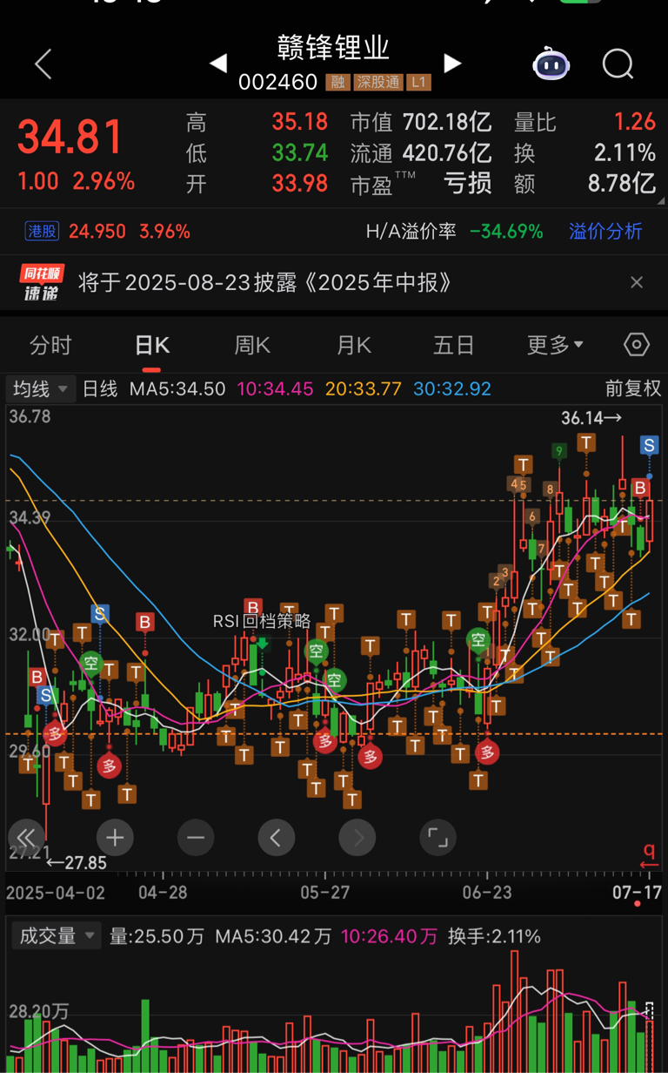668x1073 pixels.
Task: Tap the 27.85 low price label
Action: click(x=77, y=862)
